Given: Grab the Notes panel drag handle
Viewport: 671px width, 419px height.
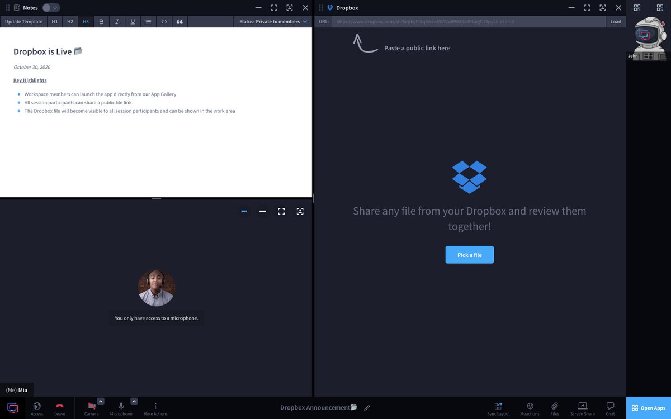Looking at the screenshot, I should click(8, 8).
